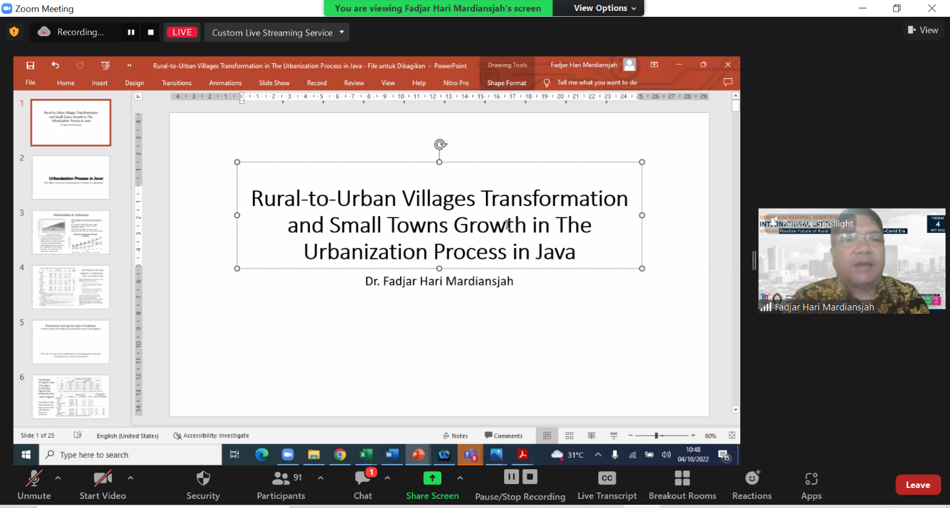Open the Slide Show ribbon tab

tap(274, 83)
